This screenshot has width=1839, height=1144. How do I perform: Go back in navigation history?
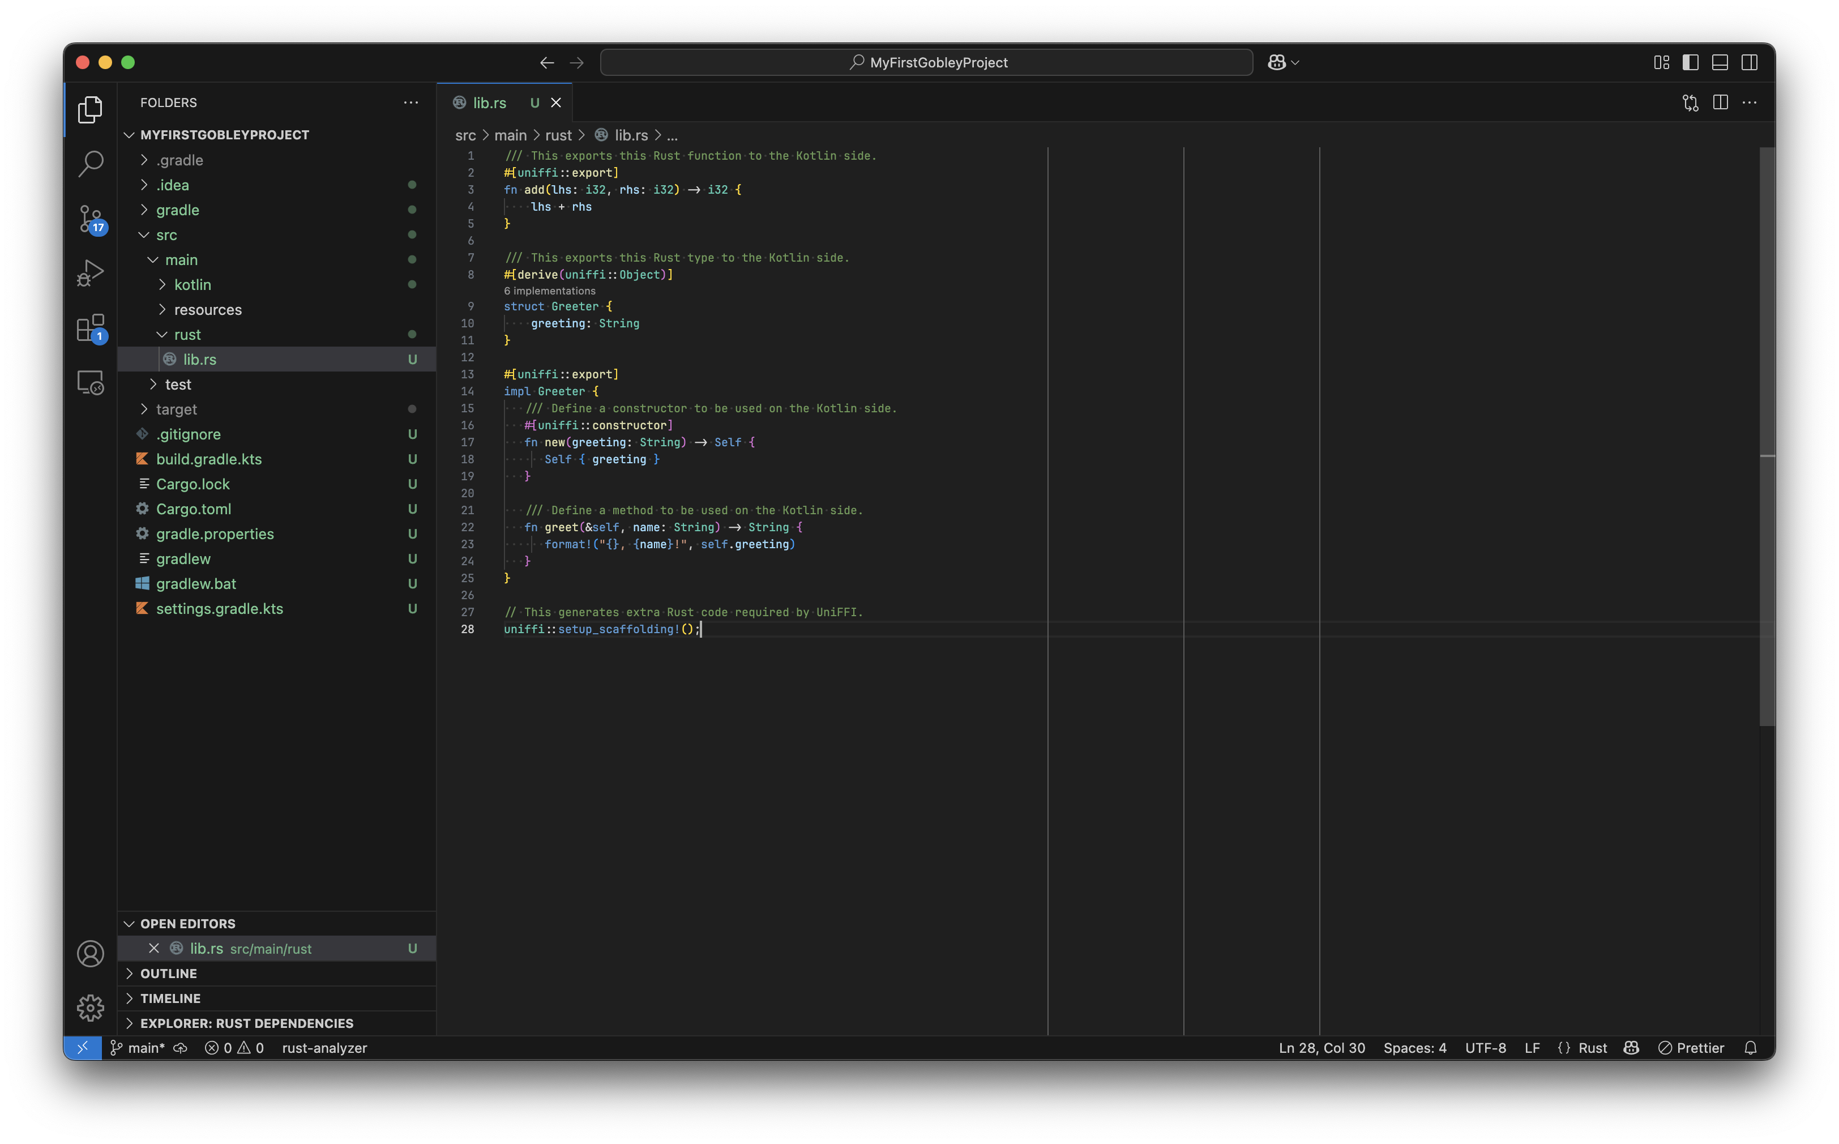(x=546, y=62)
